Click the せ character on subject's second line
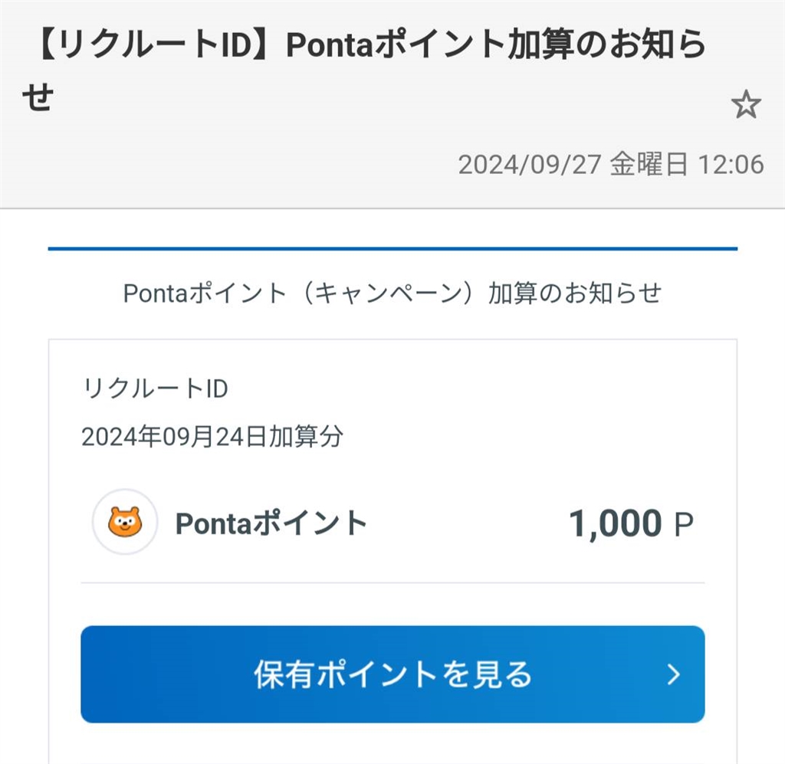Image resolution: width=785 pixels, height=764 pixels. pos(37,99)
